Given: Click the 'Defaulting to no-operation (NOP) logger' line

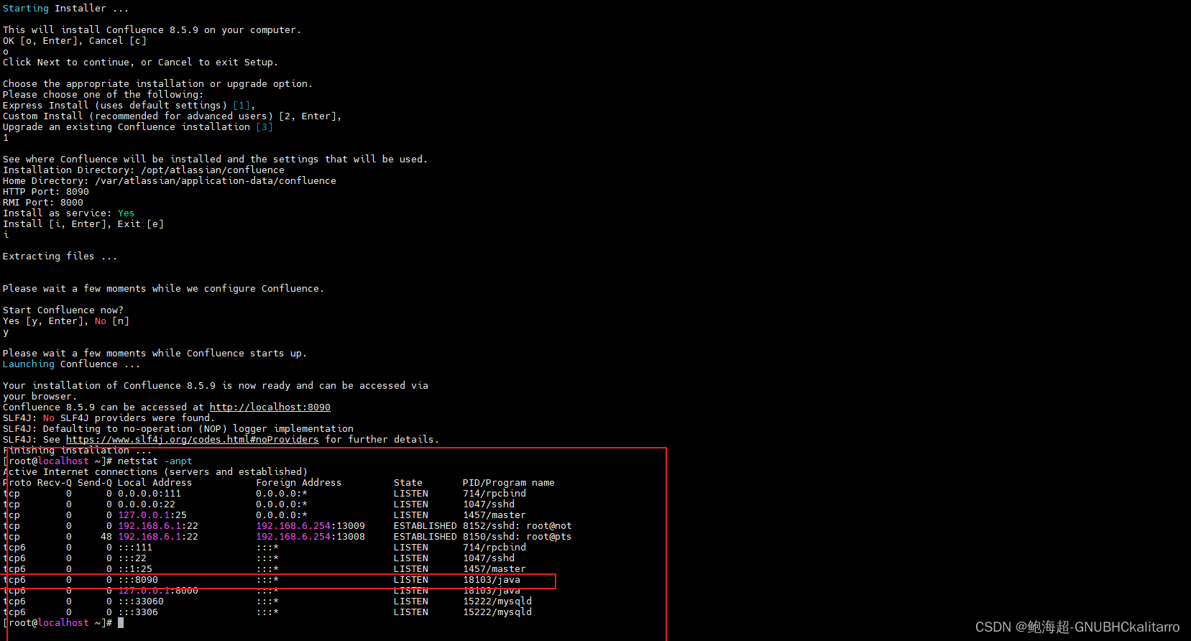Looking at the screenshot, I should (x=178, y=428).
